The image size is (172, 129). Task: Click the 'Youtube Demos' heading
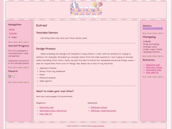coord(47,33)
